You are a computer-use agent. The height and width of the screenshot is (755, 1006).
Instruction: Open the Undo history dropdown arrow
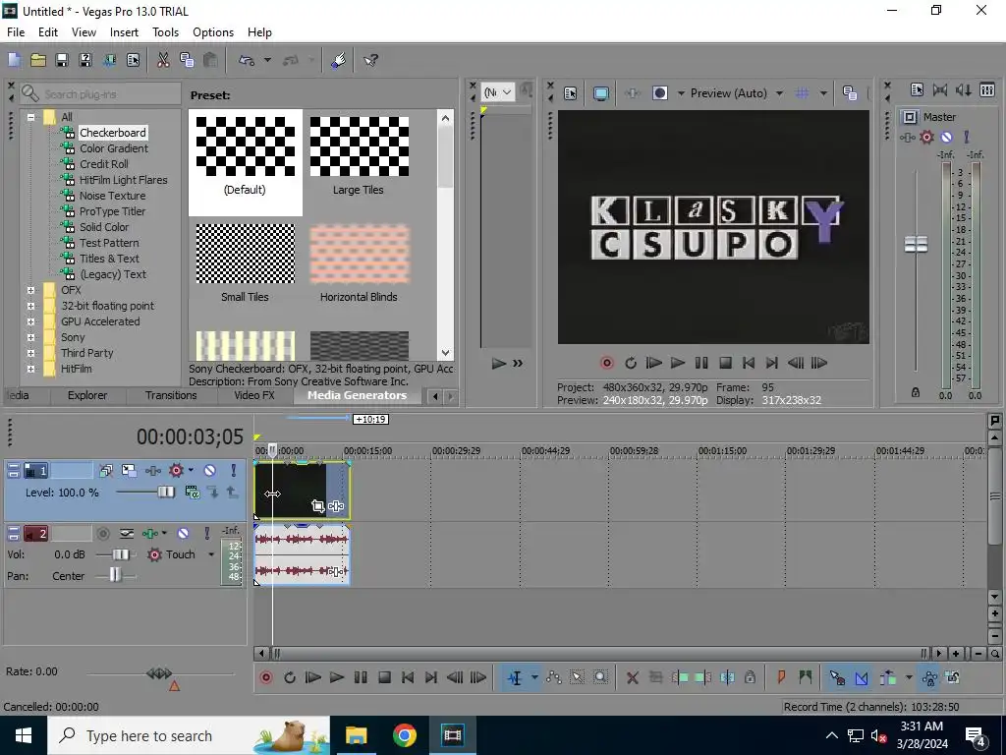[x=267, y=60]
